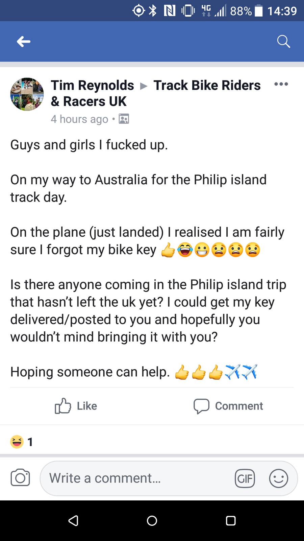Viewport: 304px width, 541px height.
Task: Open the emoji sticker picker
Action: (278, 478)
